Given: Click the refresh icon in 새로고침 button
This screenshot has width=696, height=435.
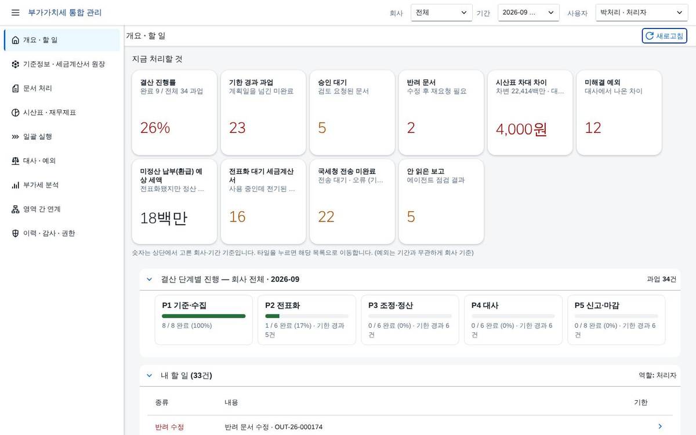Looking at the screenshot, I should tap(650, 36).
